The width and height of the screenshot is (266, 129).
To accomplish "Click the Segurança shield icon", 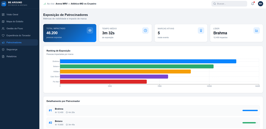I will (3, 49).
